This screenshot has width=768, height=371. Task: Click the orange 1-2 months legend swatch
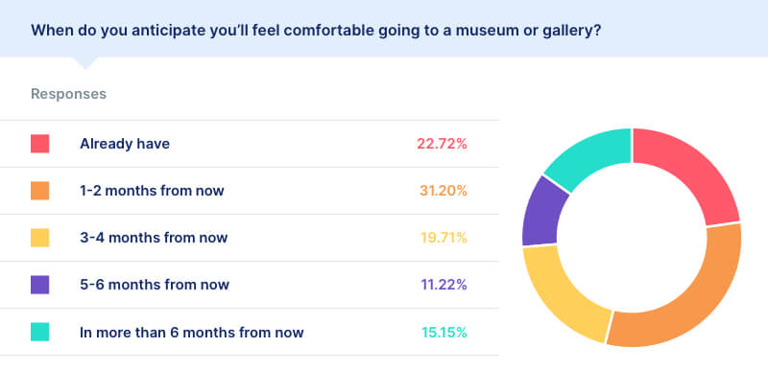tap(39, 191)
